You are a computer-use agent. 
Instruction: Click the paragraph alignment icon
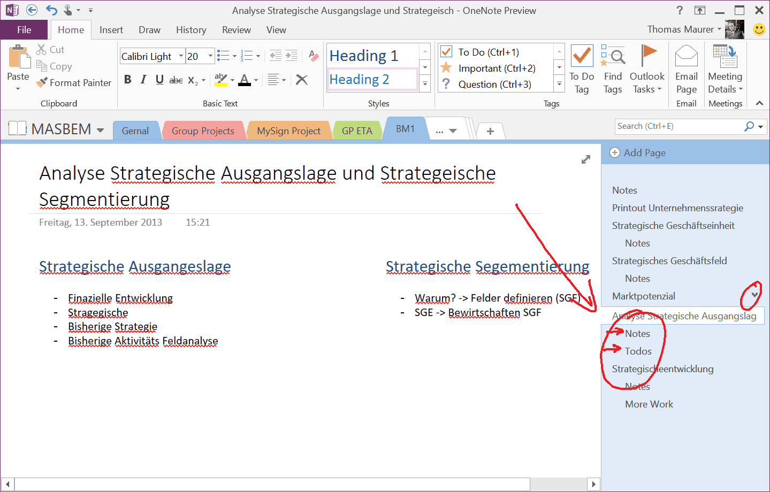pos(273,80)
